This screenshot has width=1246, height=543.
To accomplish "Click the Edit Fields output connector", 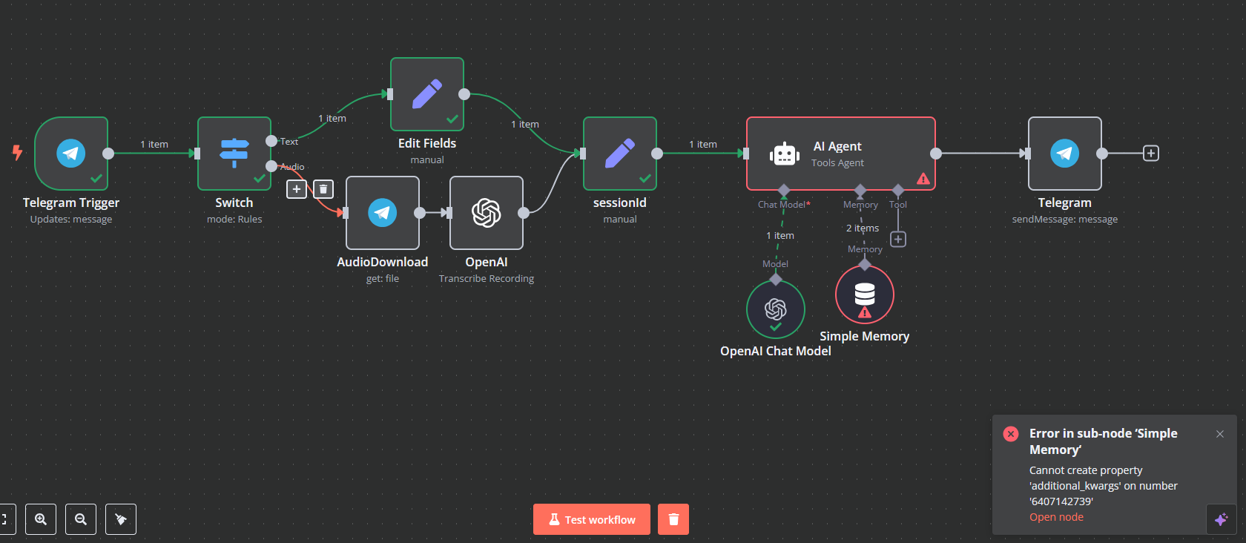I will tap(464, 94).
